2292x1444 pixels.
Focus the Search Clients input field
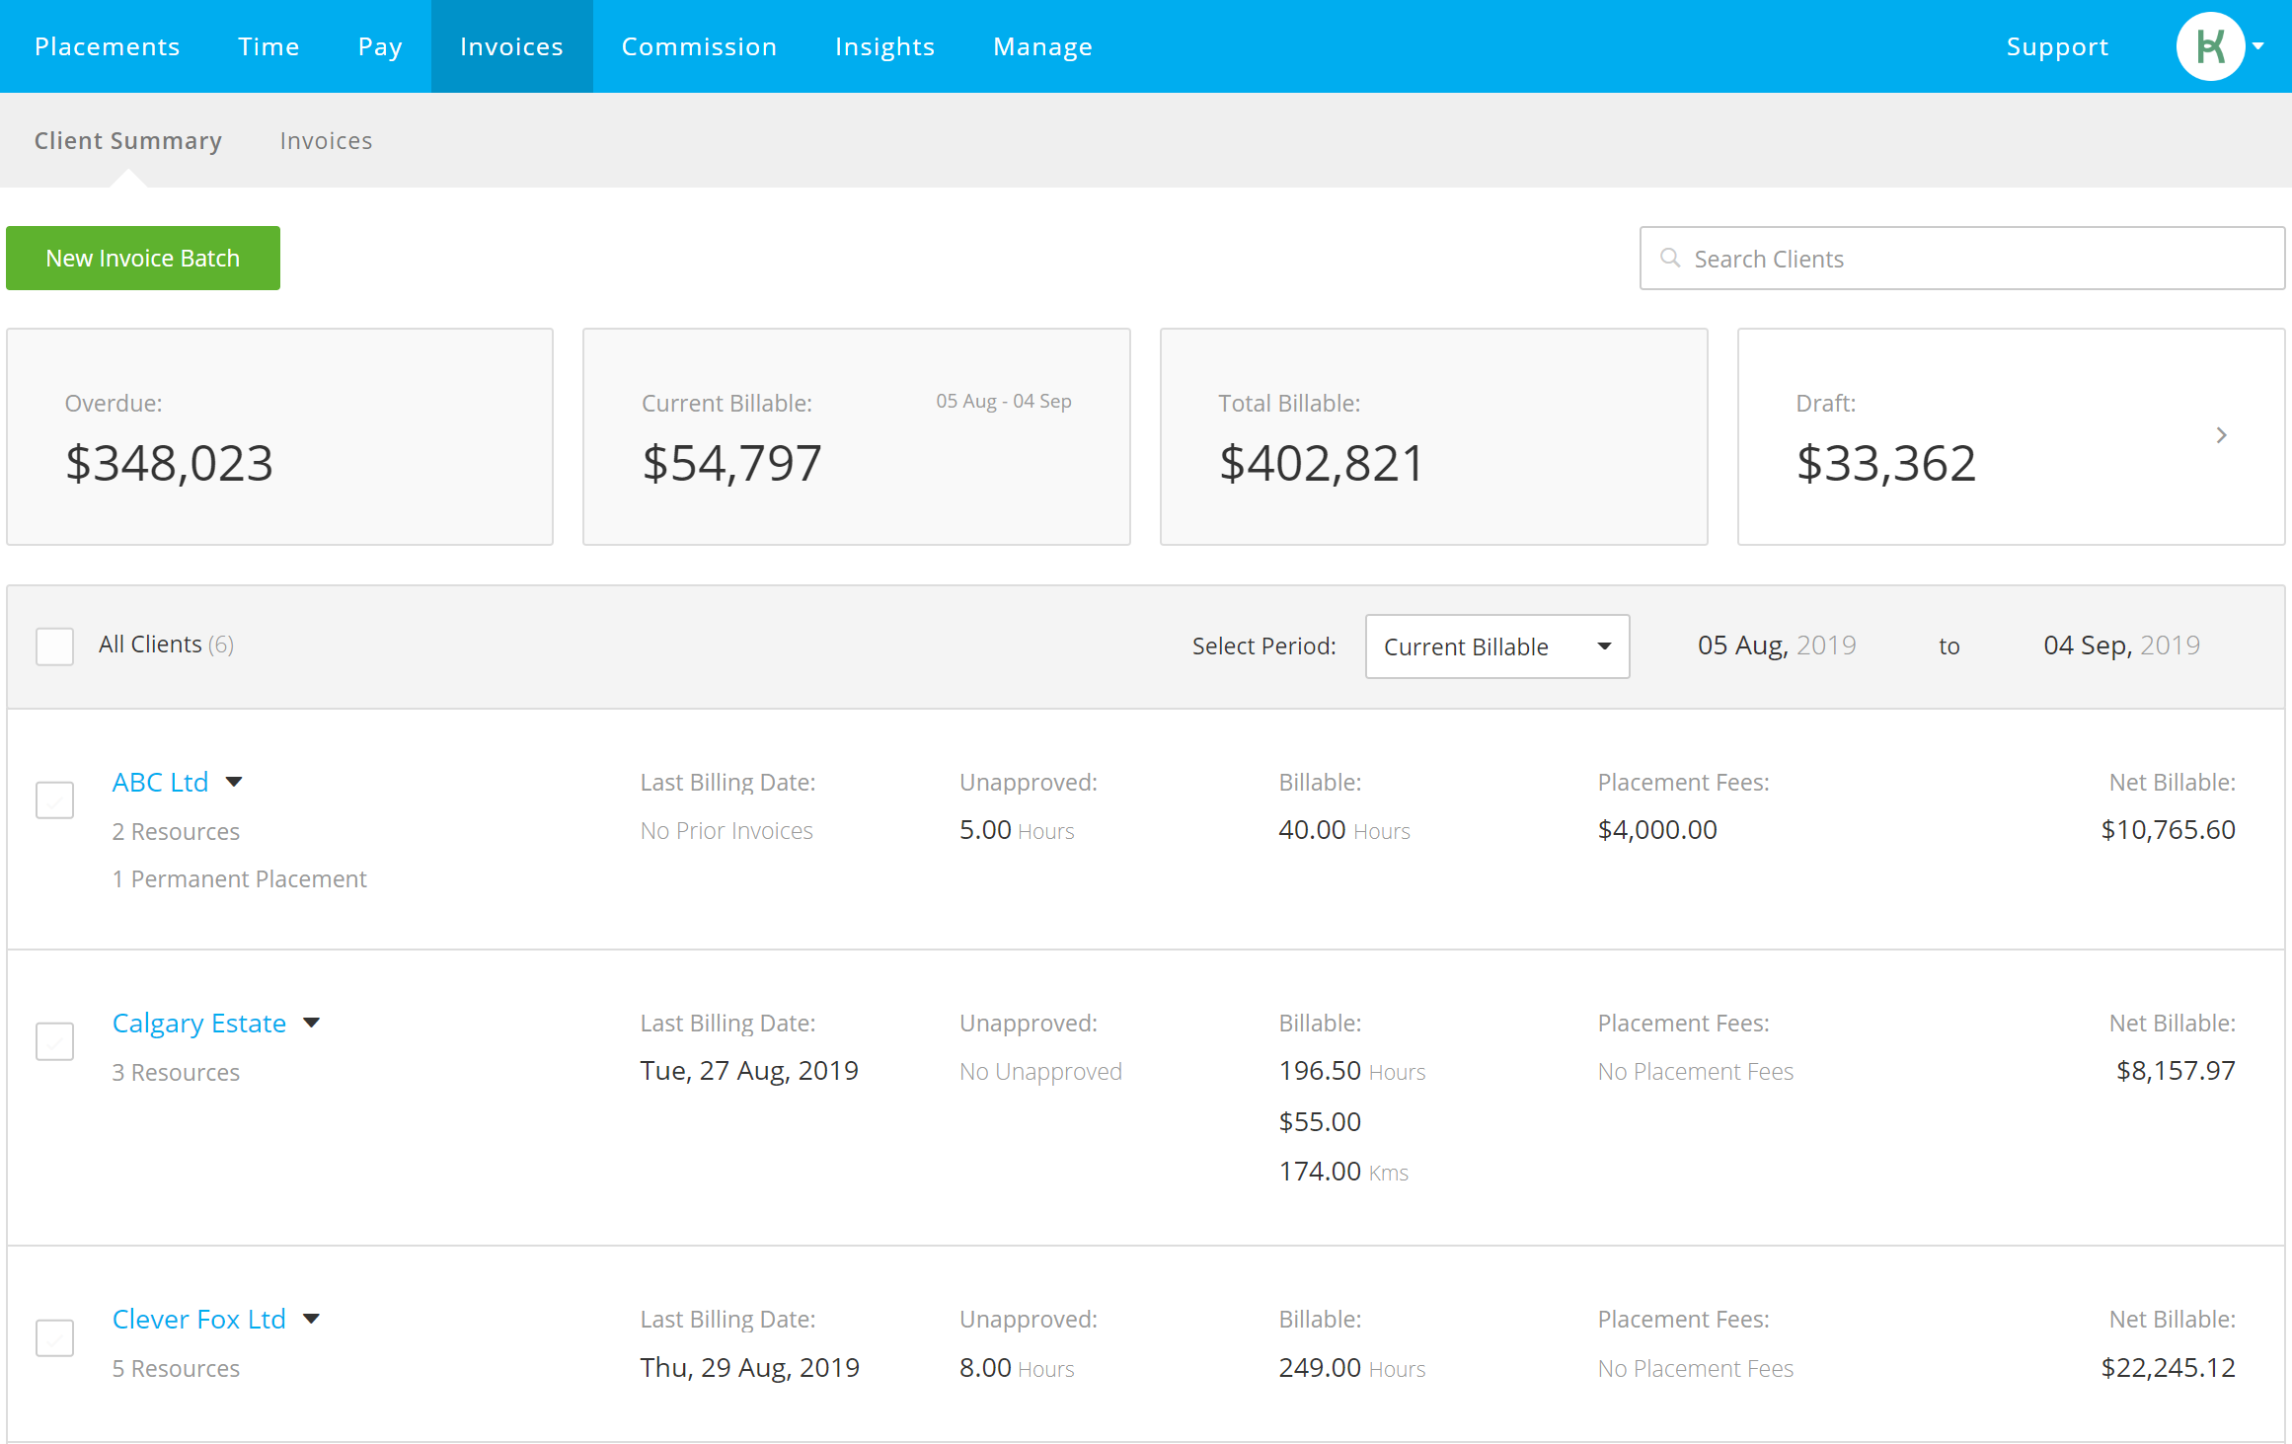click(x=1961, y=258)
